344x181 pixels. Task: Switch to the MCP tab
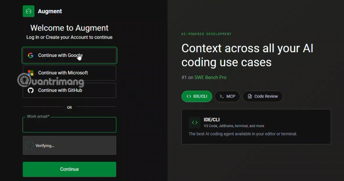coord(227,96)
